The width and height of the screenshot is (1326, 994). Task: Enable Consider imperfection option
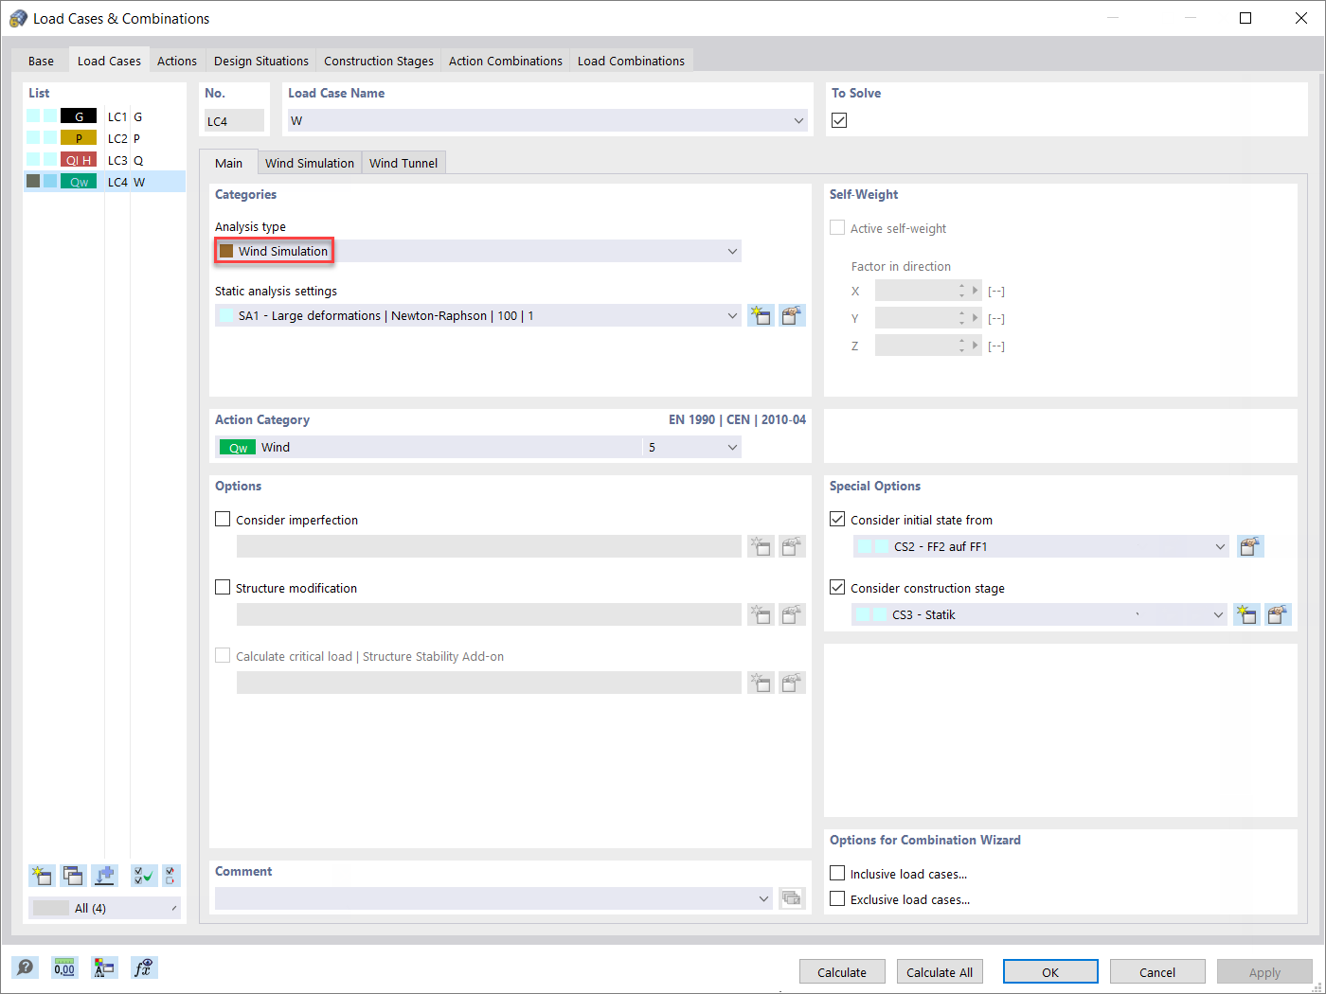click(224, 519)
